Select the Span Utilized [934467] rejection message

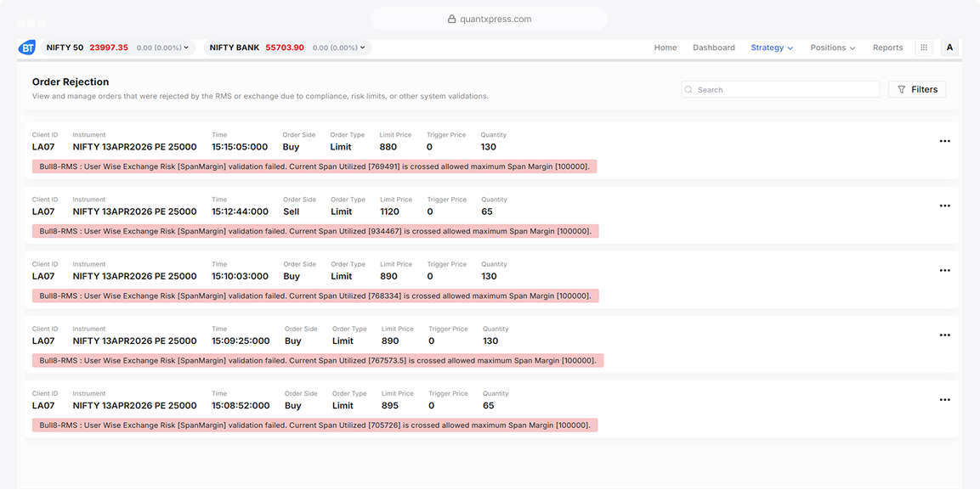tap(315, 231)
